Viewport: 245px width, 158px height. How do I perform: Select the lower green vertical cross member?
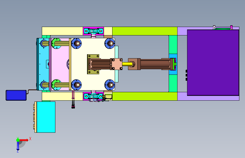click(x=173, y=83)
